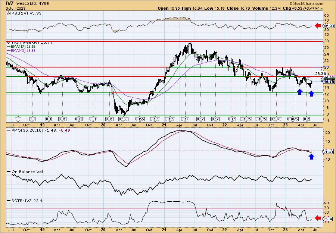The width and height of the screenshot is (336, 233).
Task: Click the 24 label on the price axis
Action: 326,54
